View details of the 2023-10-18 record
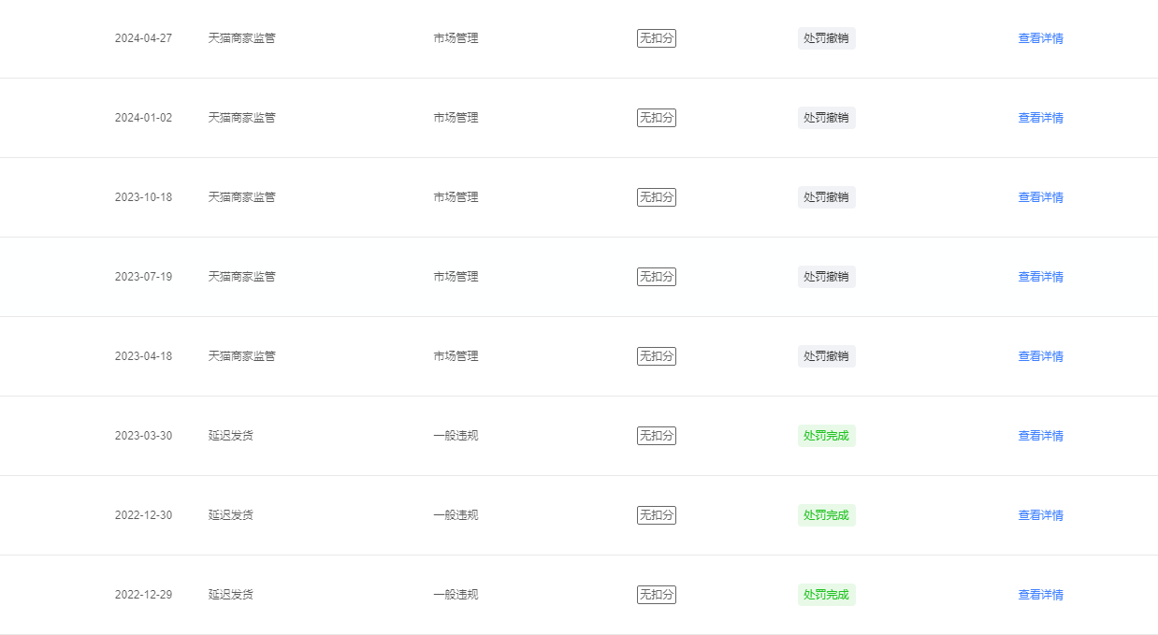Image resolution: width=1158 pixels, height=635 pixels. coord(1040,197)
